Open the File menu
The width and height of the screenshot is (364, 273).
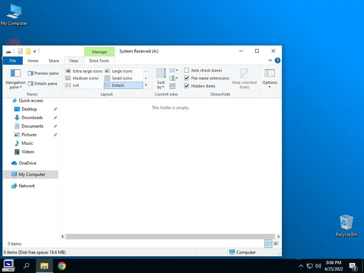click(13, 61)
